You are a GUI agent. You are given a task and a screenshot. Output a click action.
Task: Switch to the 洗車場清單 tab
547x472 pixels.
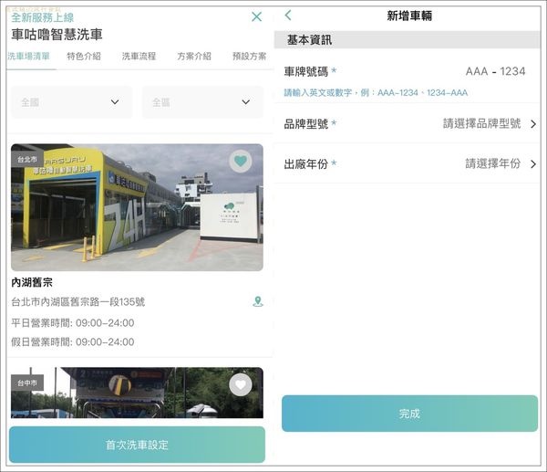click(x=28, y=57)
